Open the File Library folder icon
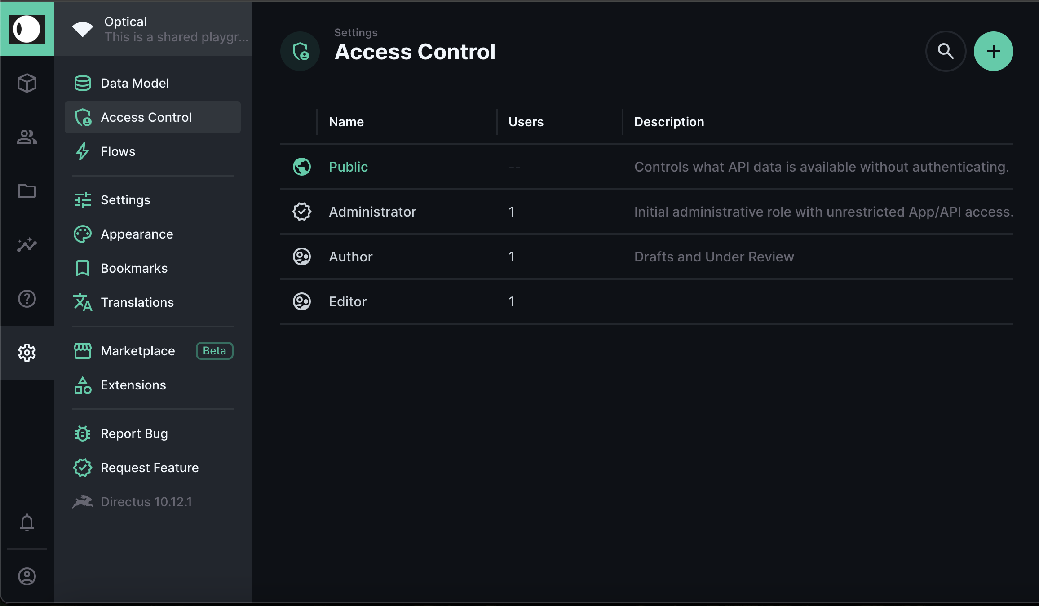Image resolution: width=1039 pixels, height=606 pixels. tap(27, 191)
